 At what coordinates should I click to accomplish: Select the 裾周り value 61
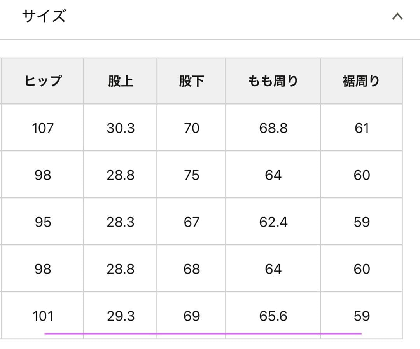361,128
